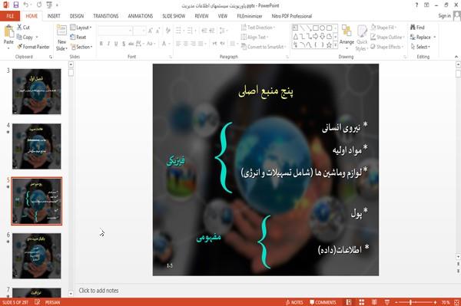This screenshot has width=461, height=306.
Task: Click the zoom out minus button
Action: click(396, 302)
